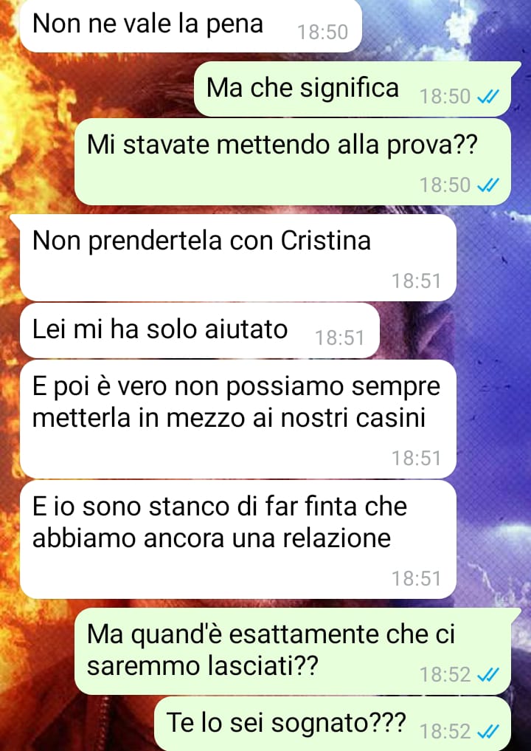This screenshot has width=531, height=751.
Task: Tap the 18:51 timestamp under the "relazione" message
Action: coord(416,579)
